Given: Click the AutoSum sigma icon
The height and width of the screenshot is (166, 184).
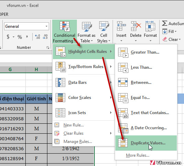Looking at the screenshot, I should coord(164,23).
